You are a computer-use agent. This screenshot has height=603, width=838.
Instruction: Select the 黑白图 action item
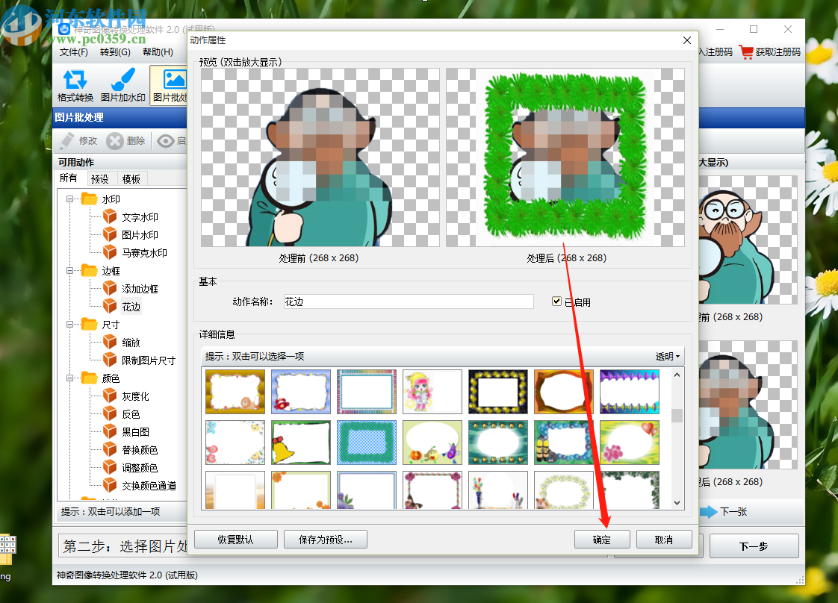pos(135,432)
